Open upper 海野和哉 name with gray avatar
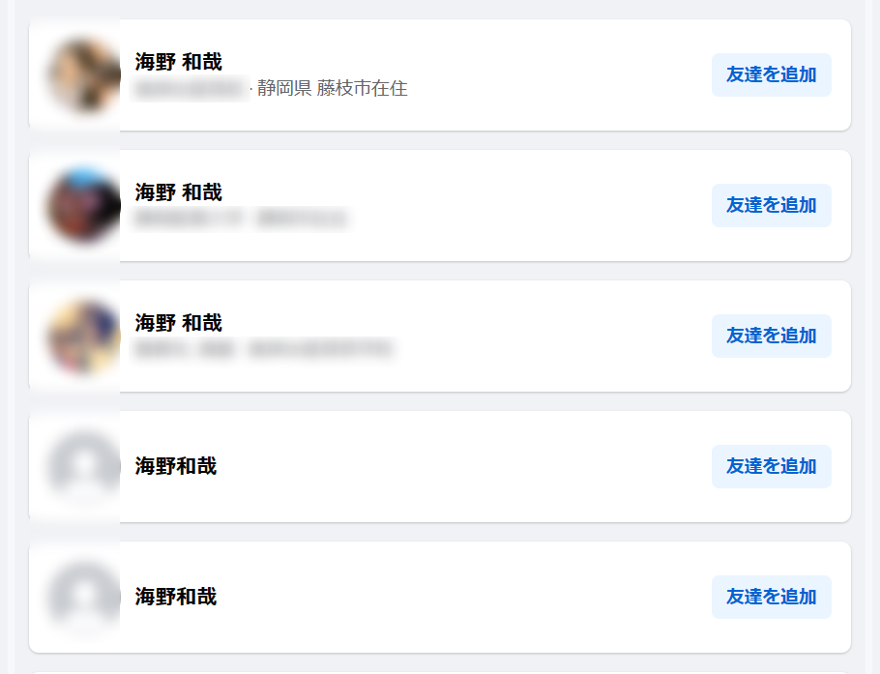 click(x=176, y=466)
